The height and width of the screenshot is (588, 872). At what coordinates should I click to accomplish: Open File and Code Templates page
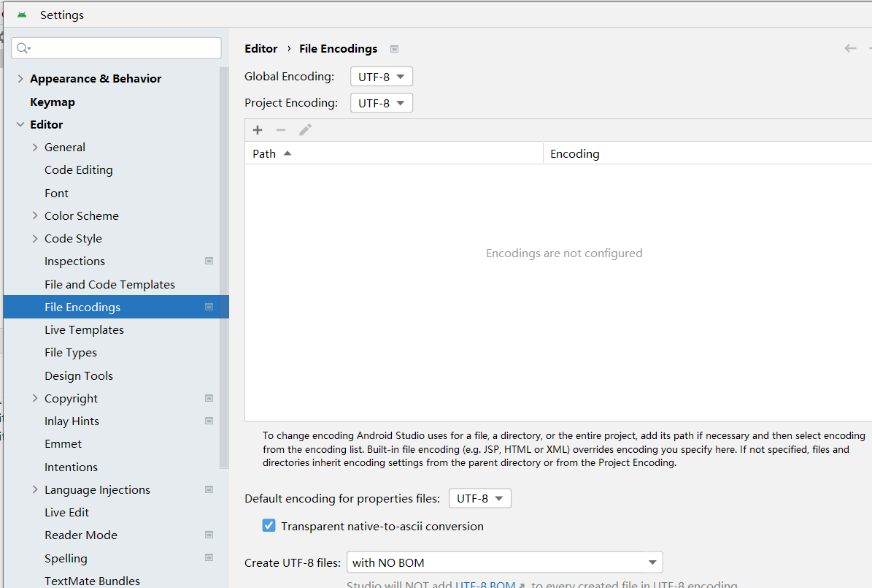pos(109,285)
